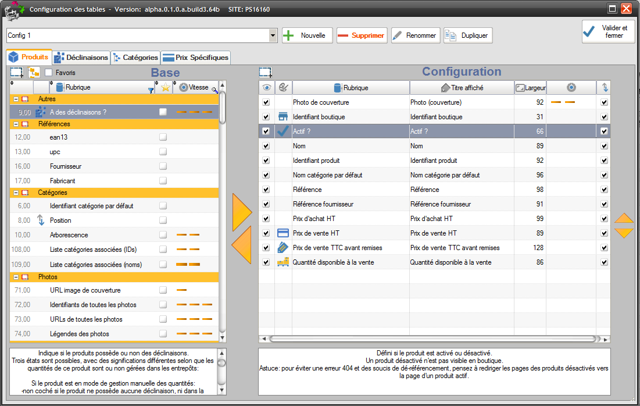Screen dimensions: 640x406
Task: Click the Titre affiché column header
Action: [x=462, y=87]
